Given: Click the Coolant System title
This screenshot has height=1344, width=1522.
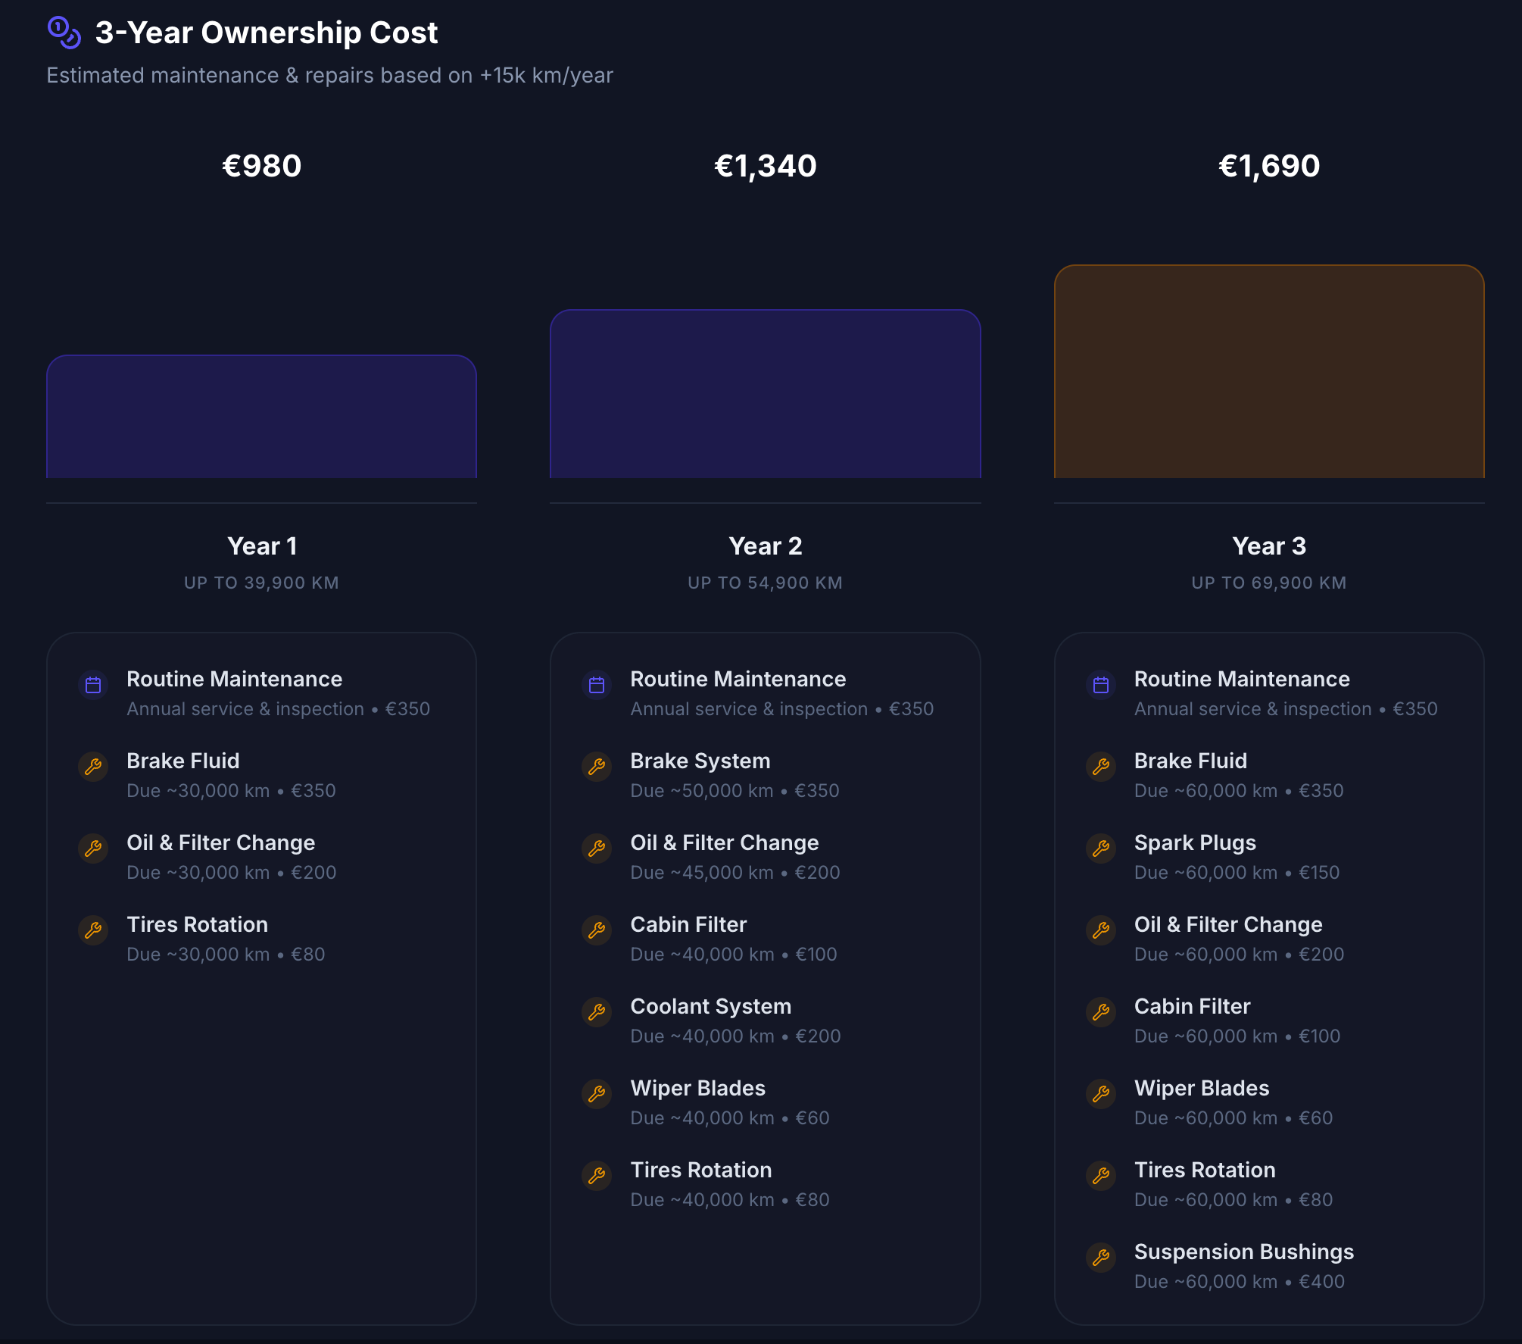Looking at the screenshot, I should tap(711, 1006).
